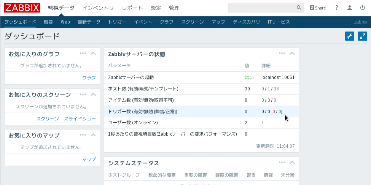
Task: Select the マップ submenu tab
Action: coord(218,22)
